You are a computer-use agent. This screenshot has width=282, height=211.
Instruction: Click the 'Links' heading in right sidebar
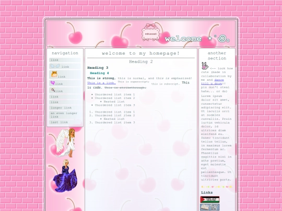pos(207,192)
